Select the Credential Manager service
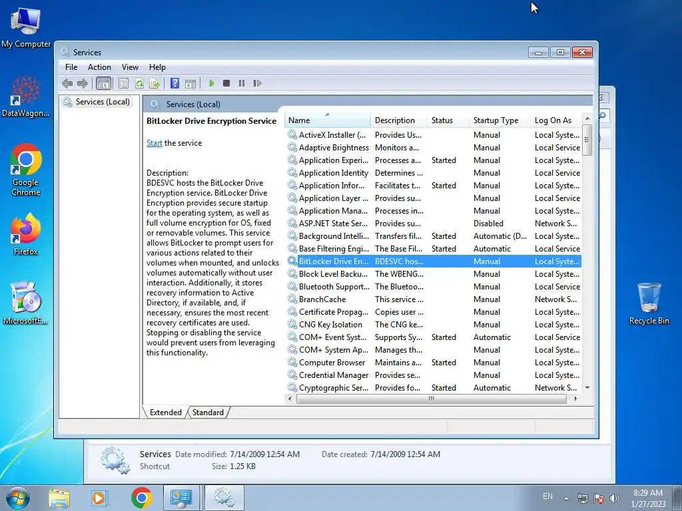 tap(434, 375)
